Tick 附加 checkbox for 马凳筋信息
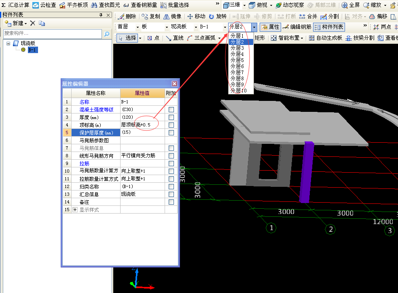 (x=171, y=148)
